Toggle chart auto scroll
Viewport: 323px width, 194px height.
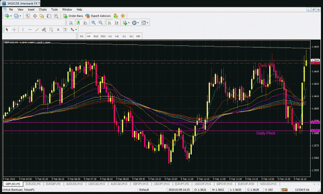[110, 23]
